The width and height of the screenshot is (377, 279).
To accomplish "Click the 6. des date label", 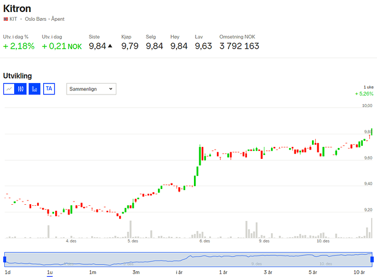I will coord(204,241).
